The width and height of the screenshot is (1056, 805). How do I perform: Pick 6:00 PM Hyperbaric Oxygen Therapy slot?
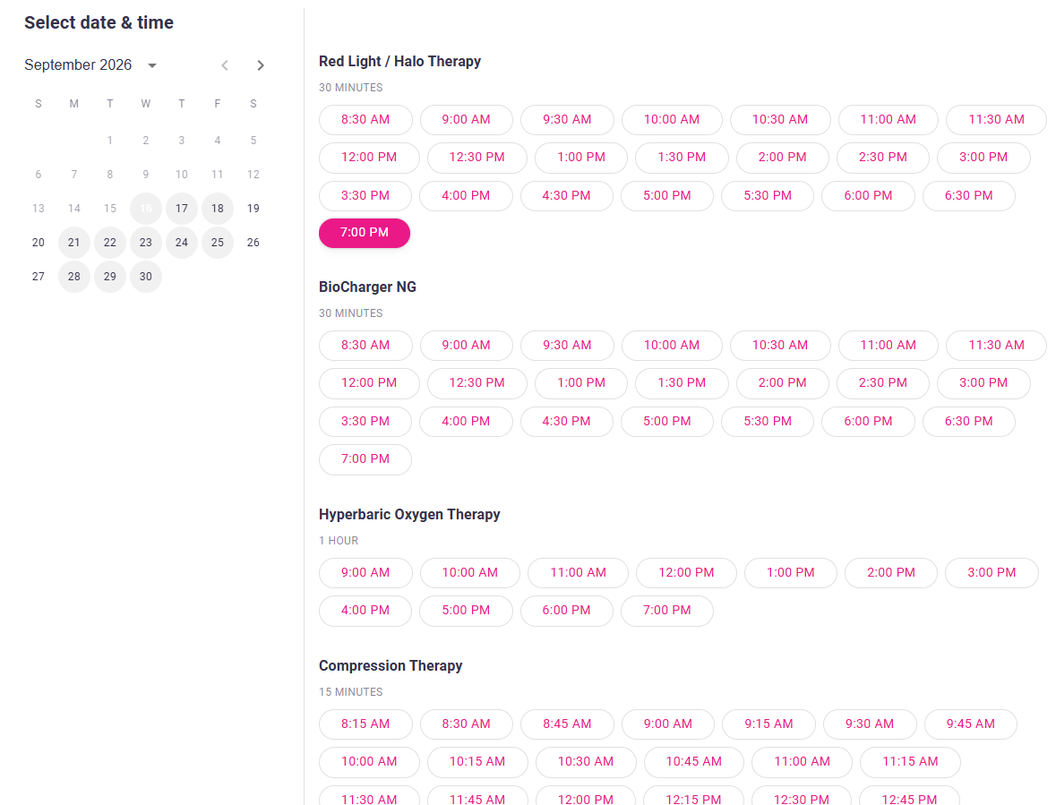[566, 611]
